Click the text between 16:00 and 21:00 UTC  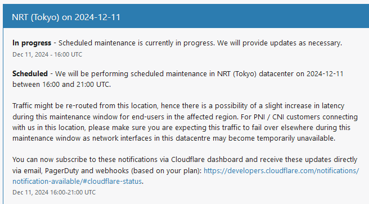62,85
